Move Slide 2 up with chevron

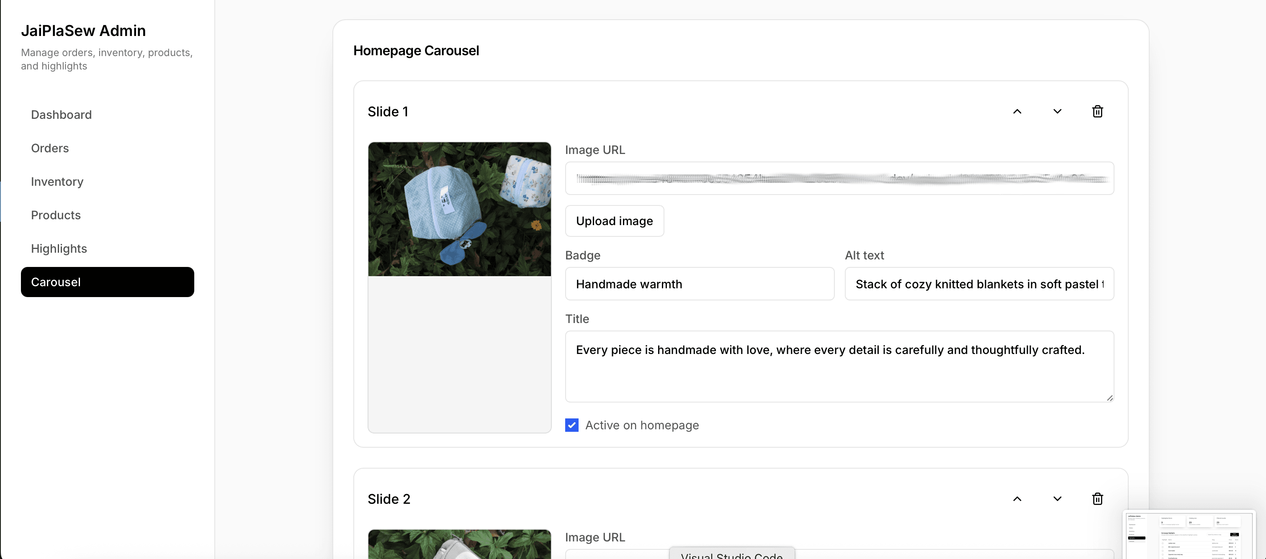(x=1017, y=499)
